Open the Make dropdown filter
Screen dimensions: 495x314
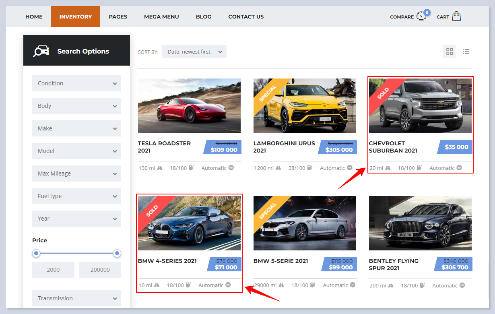coord(76,128)
